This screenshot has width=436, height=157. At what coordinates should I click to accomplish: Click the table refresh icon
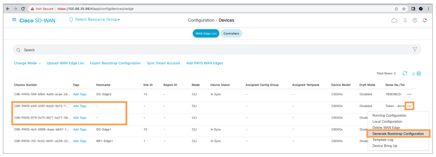tap(405, 73)
